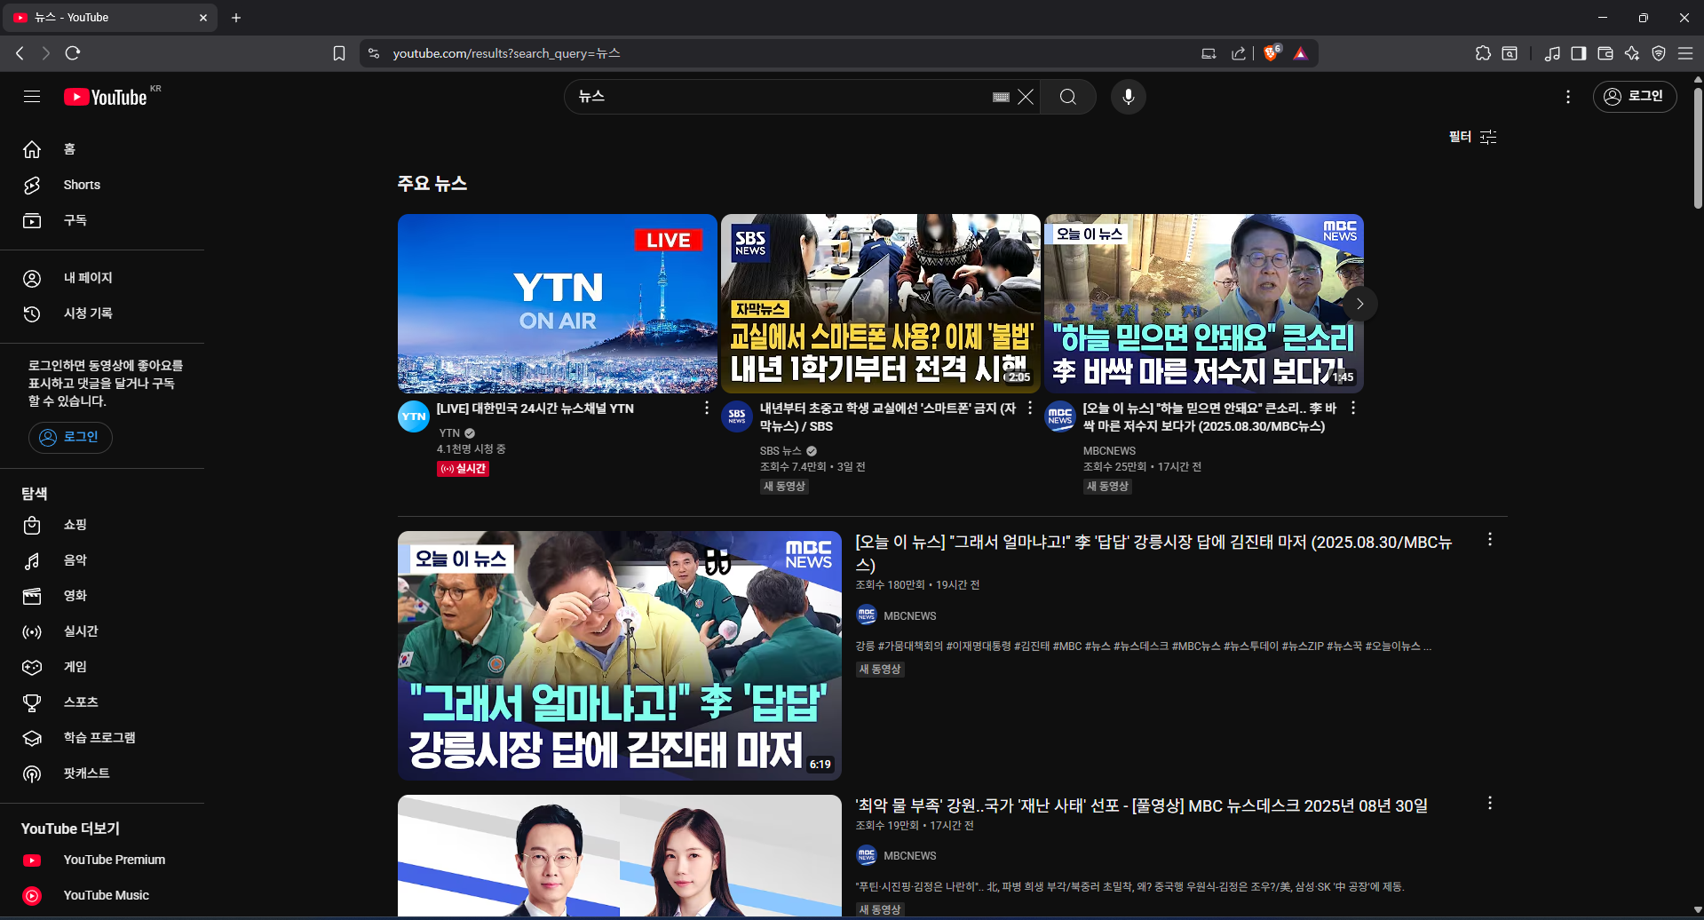
Task: Open SBS 뉴스 channel avatar
Action: pos(737,416)
